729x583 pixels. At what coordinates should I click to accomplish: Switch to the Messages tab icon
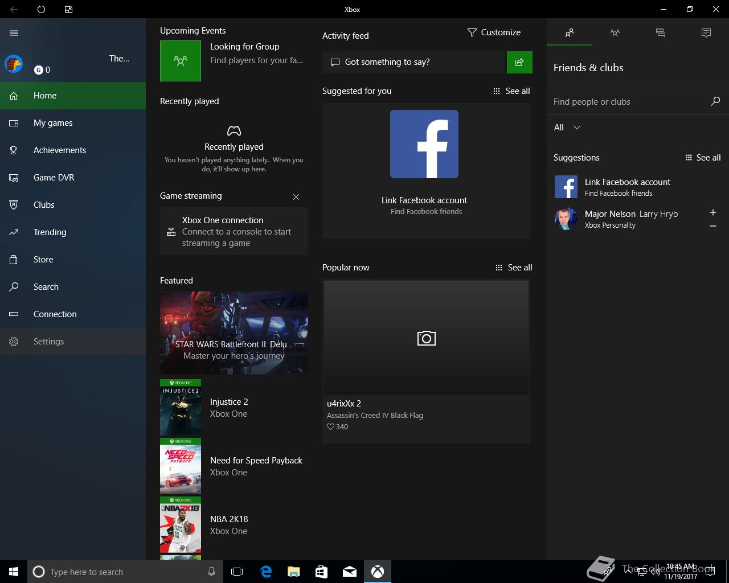(x=661, y=33)
